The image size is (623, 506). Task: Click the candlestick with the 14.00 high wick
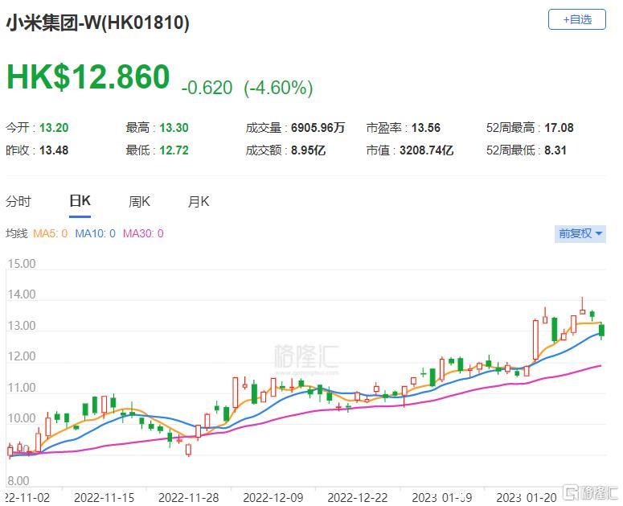click(x=583, y=306)
